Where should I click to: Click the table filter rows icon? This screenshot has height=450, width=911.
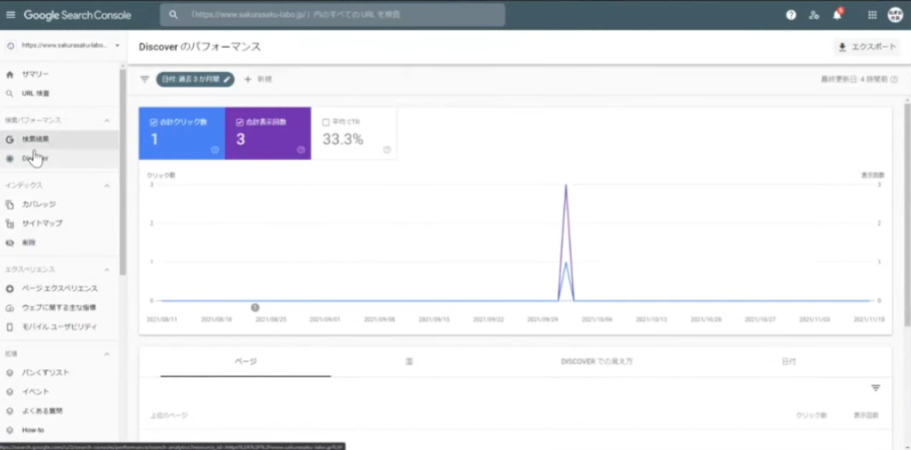875,388
